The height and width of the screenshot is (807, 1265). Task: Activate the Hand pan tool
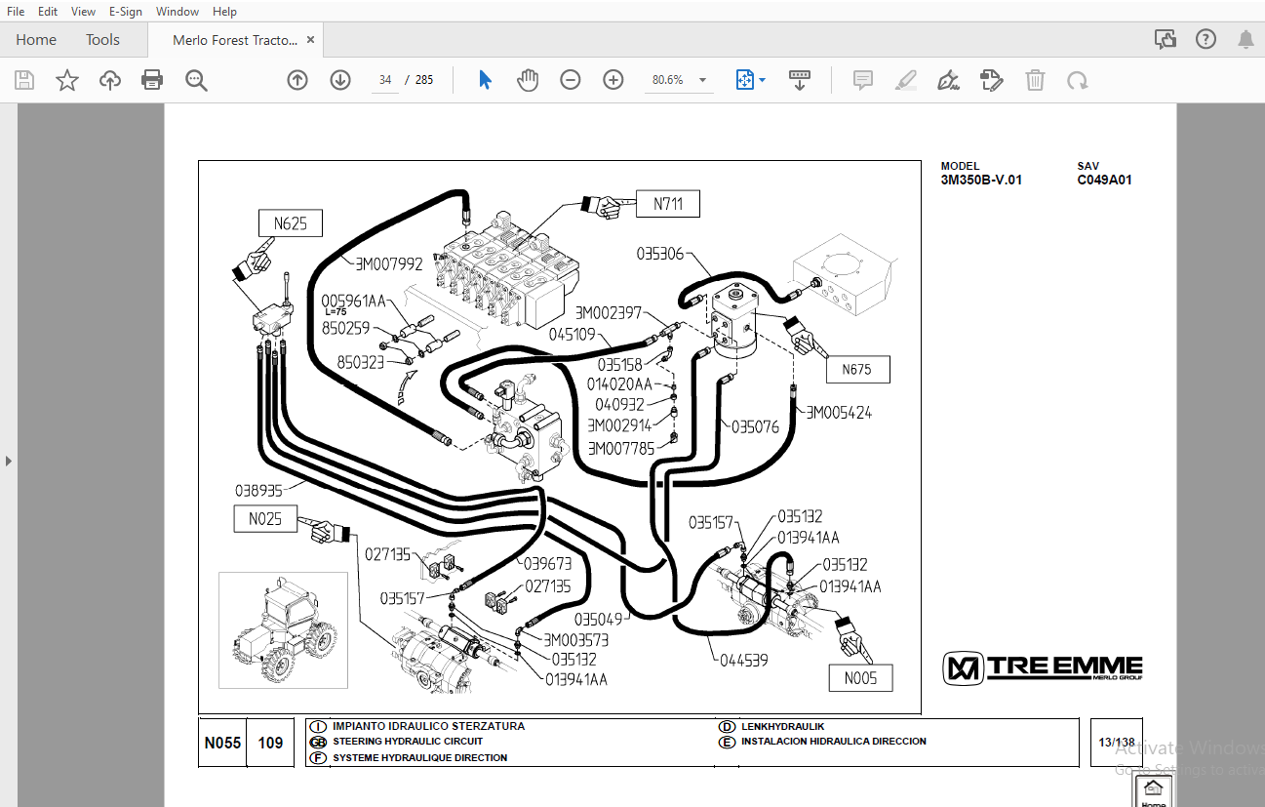pos(528,80)
